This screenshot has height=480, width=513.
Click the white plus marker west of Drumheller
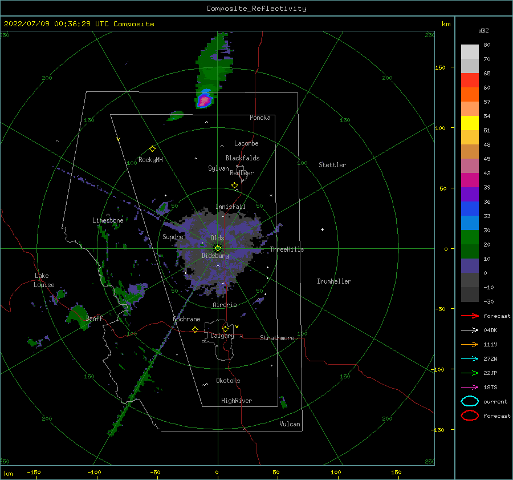[x=322, y=229]
